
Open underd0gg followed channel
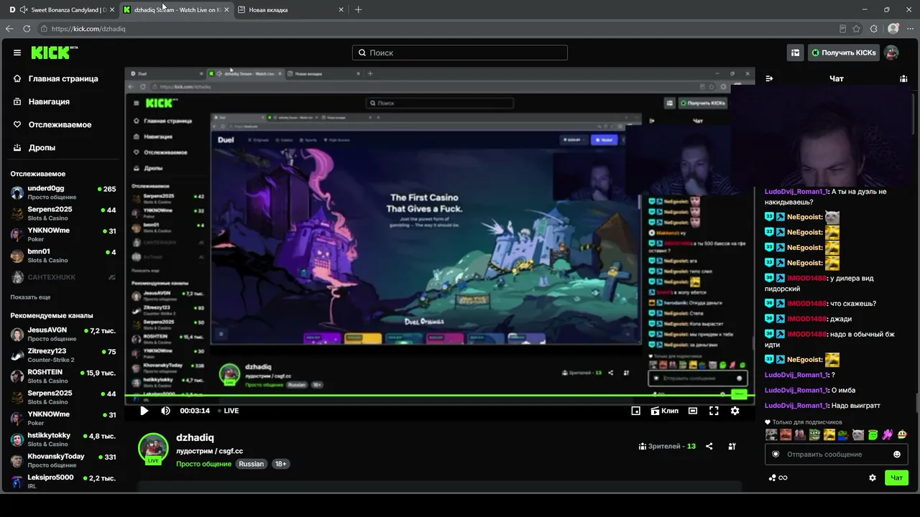tap(63, 192)
